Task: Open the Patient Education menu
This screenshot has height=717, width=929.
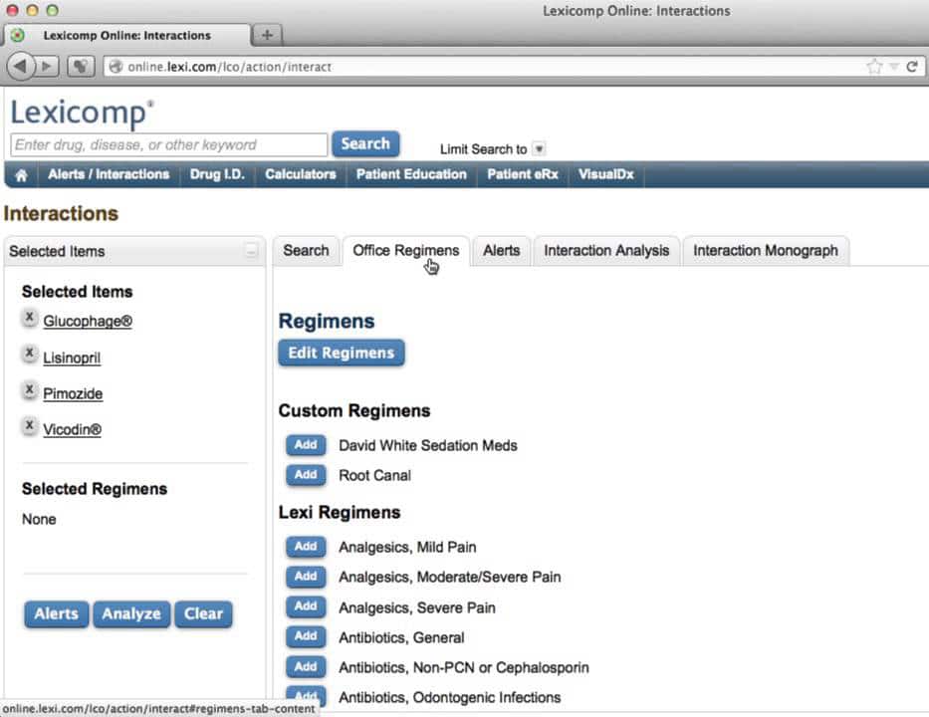Action: [x=411, y=174]
